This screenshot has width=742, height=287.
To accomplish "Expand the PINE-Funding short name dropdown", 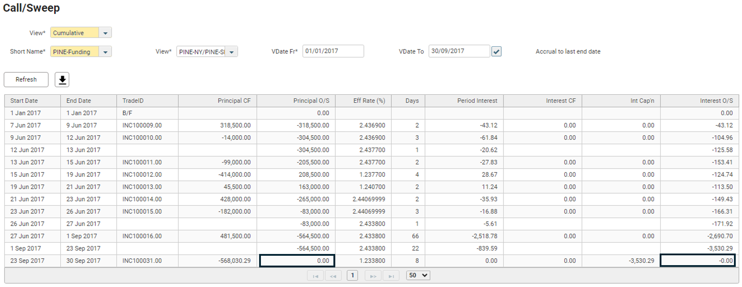I will tap(105, 52).
